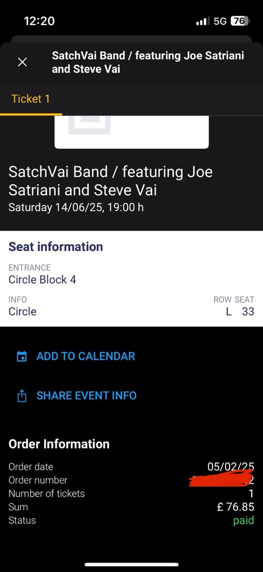Click SHARE EVENT INFO link
This screenshot has height=572, width=263.
tap(86, 395)
